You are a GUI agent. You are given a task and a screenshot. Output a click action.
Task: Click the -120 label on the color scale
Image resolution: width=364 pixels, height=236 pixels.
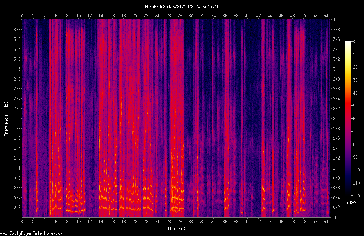coord(356,196)
